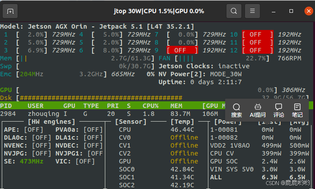The height and width of the screenshot is (189, 315).
Task: Open the terminal search magnifier icon
Action: pos(234,11)
